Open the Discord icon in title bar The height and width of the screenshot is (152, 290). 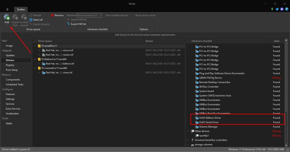pyautogui.click(x=282, y=9)
